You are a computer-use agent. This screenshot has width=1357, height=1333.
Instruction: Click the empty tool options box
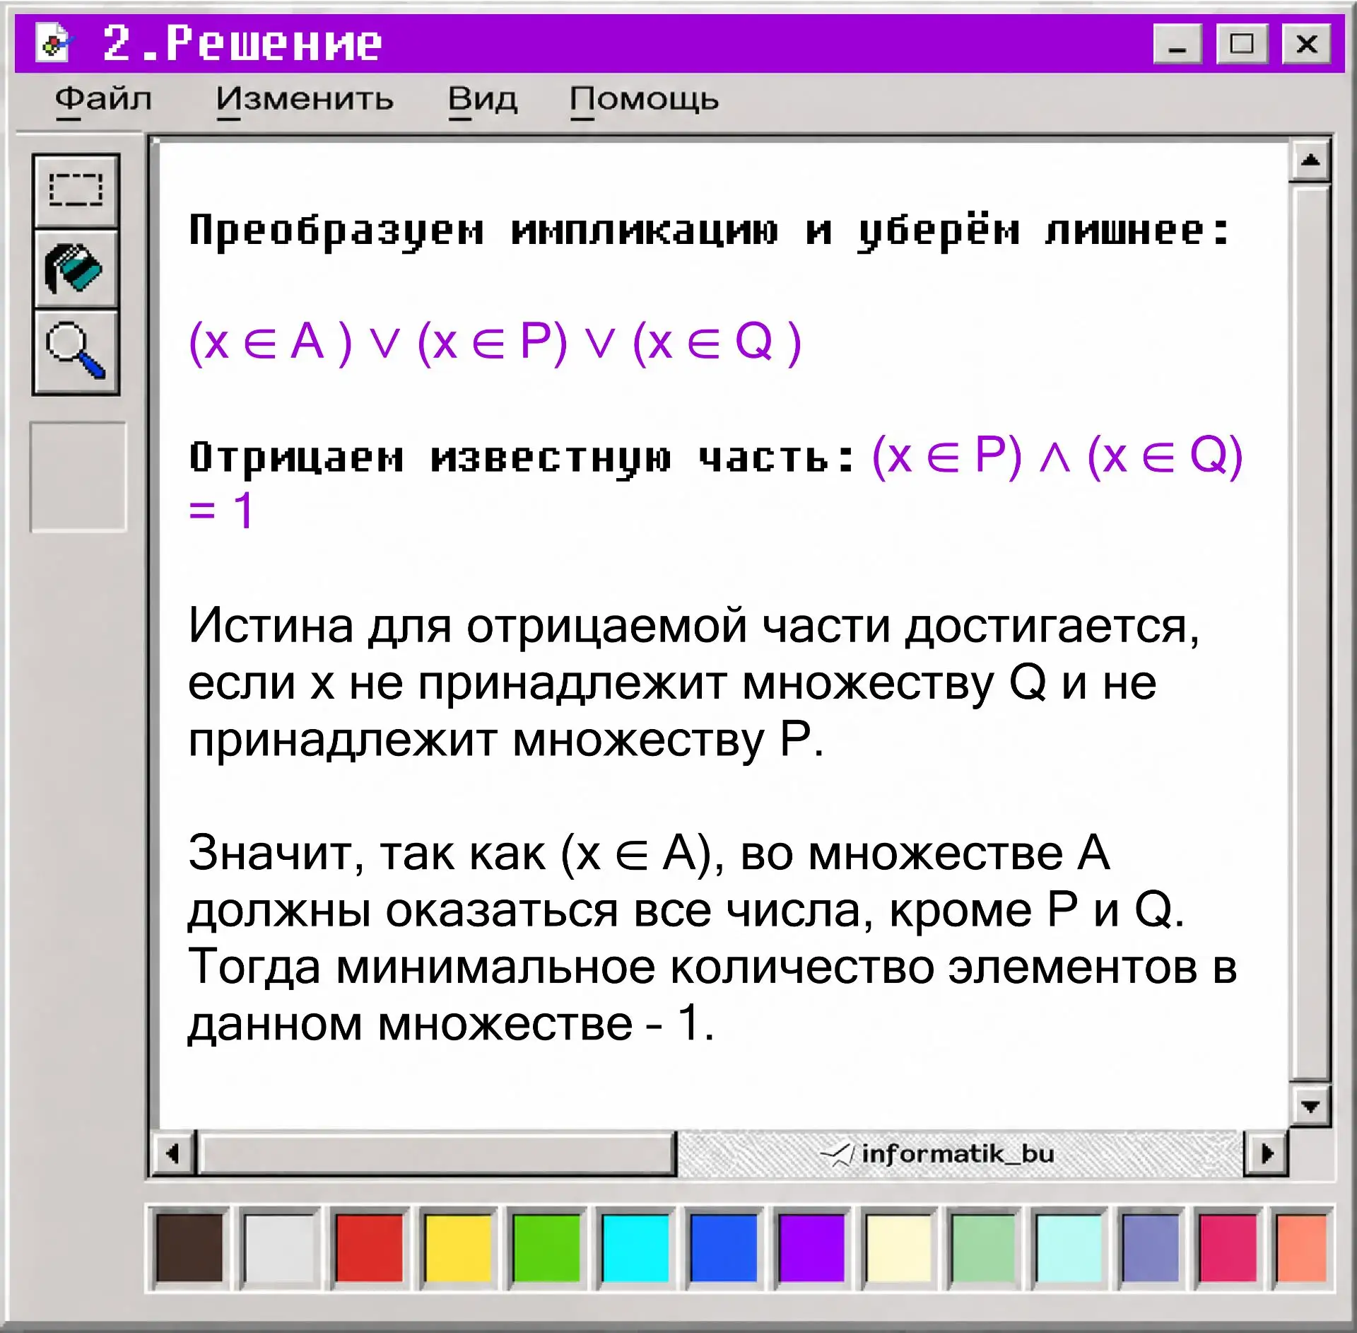point(78,477)
